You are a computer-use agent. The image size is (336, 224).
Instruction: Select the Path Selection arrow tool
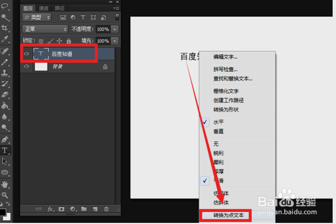(4, 161)
